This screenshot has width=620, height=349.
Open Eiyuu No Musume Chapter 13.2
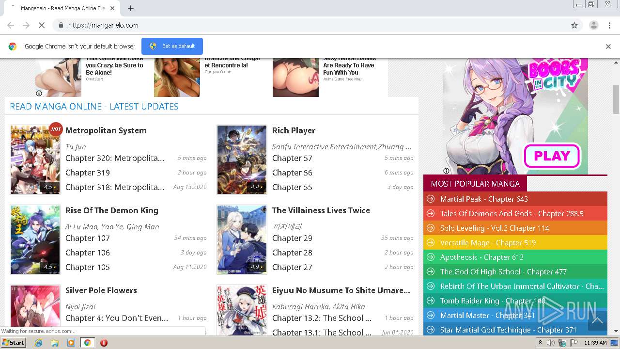click(x=322, y=318)
